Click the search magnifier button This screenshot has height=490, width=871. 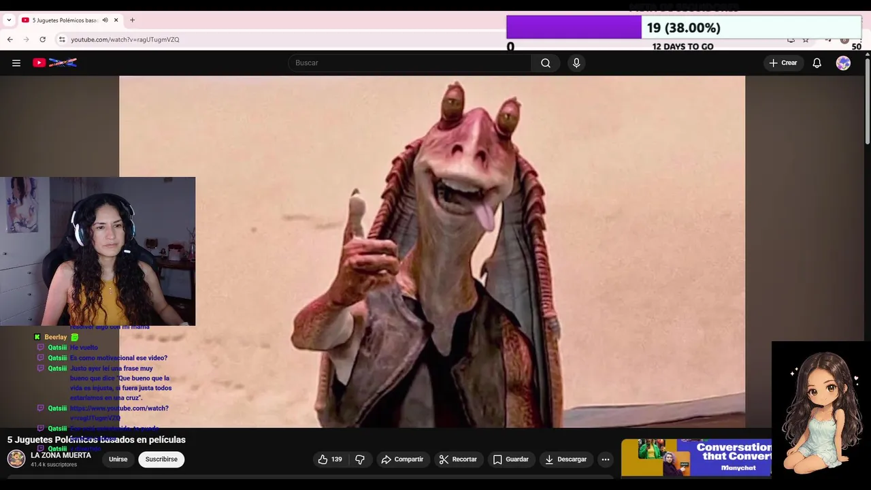point(546,63)
